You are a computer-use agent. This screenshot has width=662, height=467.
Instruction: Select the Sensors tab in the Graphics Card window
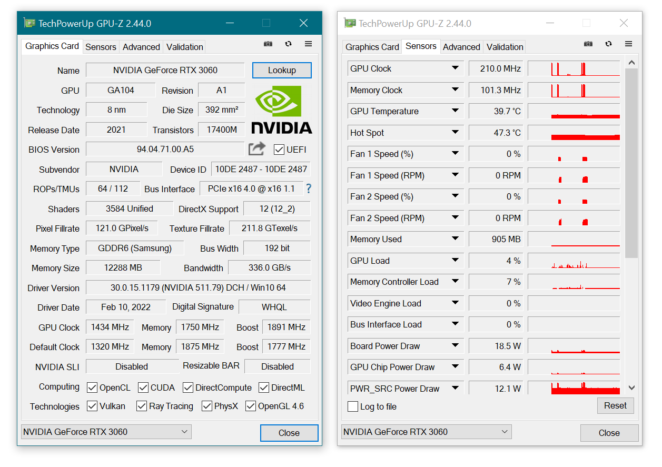point(101,47)
